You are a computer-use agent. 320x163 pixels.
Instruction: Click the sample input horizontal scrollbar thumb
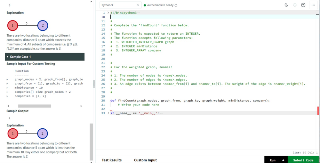[x=35, y=106]
